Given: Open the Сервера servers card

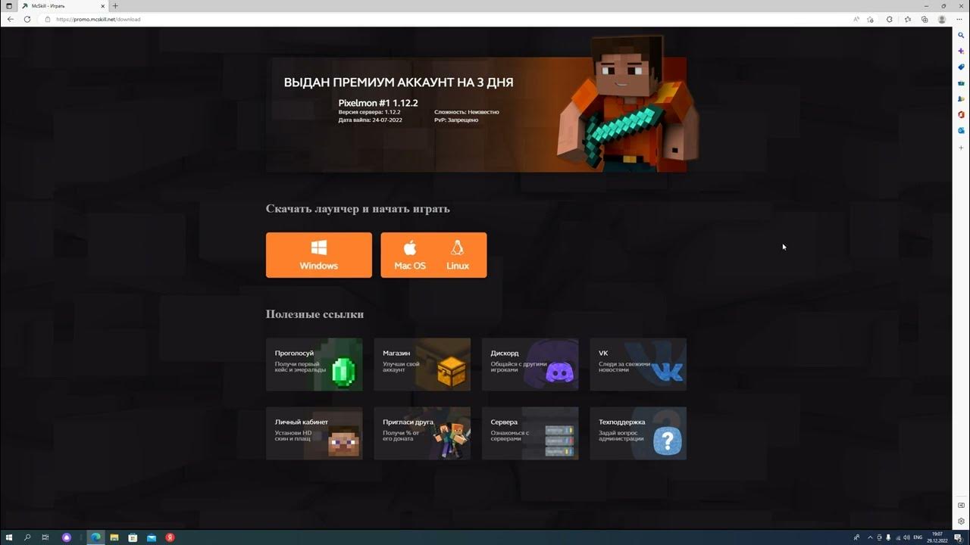Looking at the screenshot, I should (x=530, y=433).
